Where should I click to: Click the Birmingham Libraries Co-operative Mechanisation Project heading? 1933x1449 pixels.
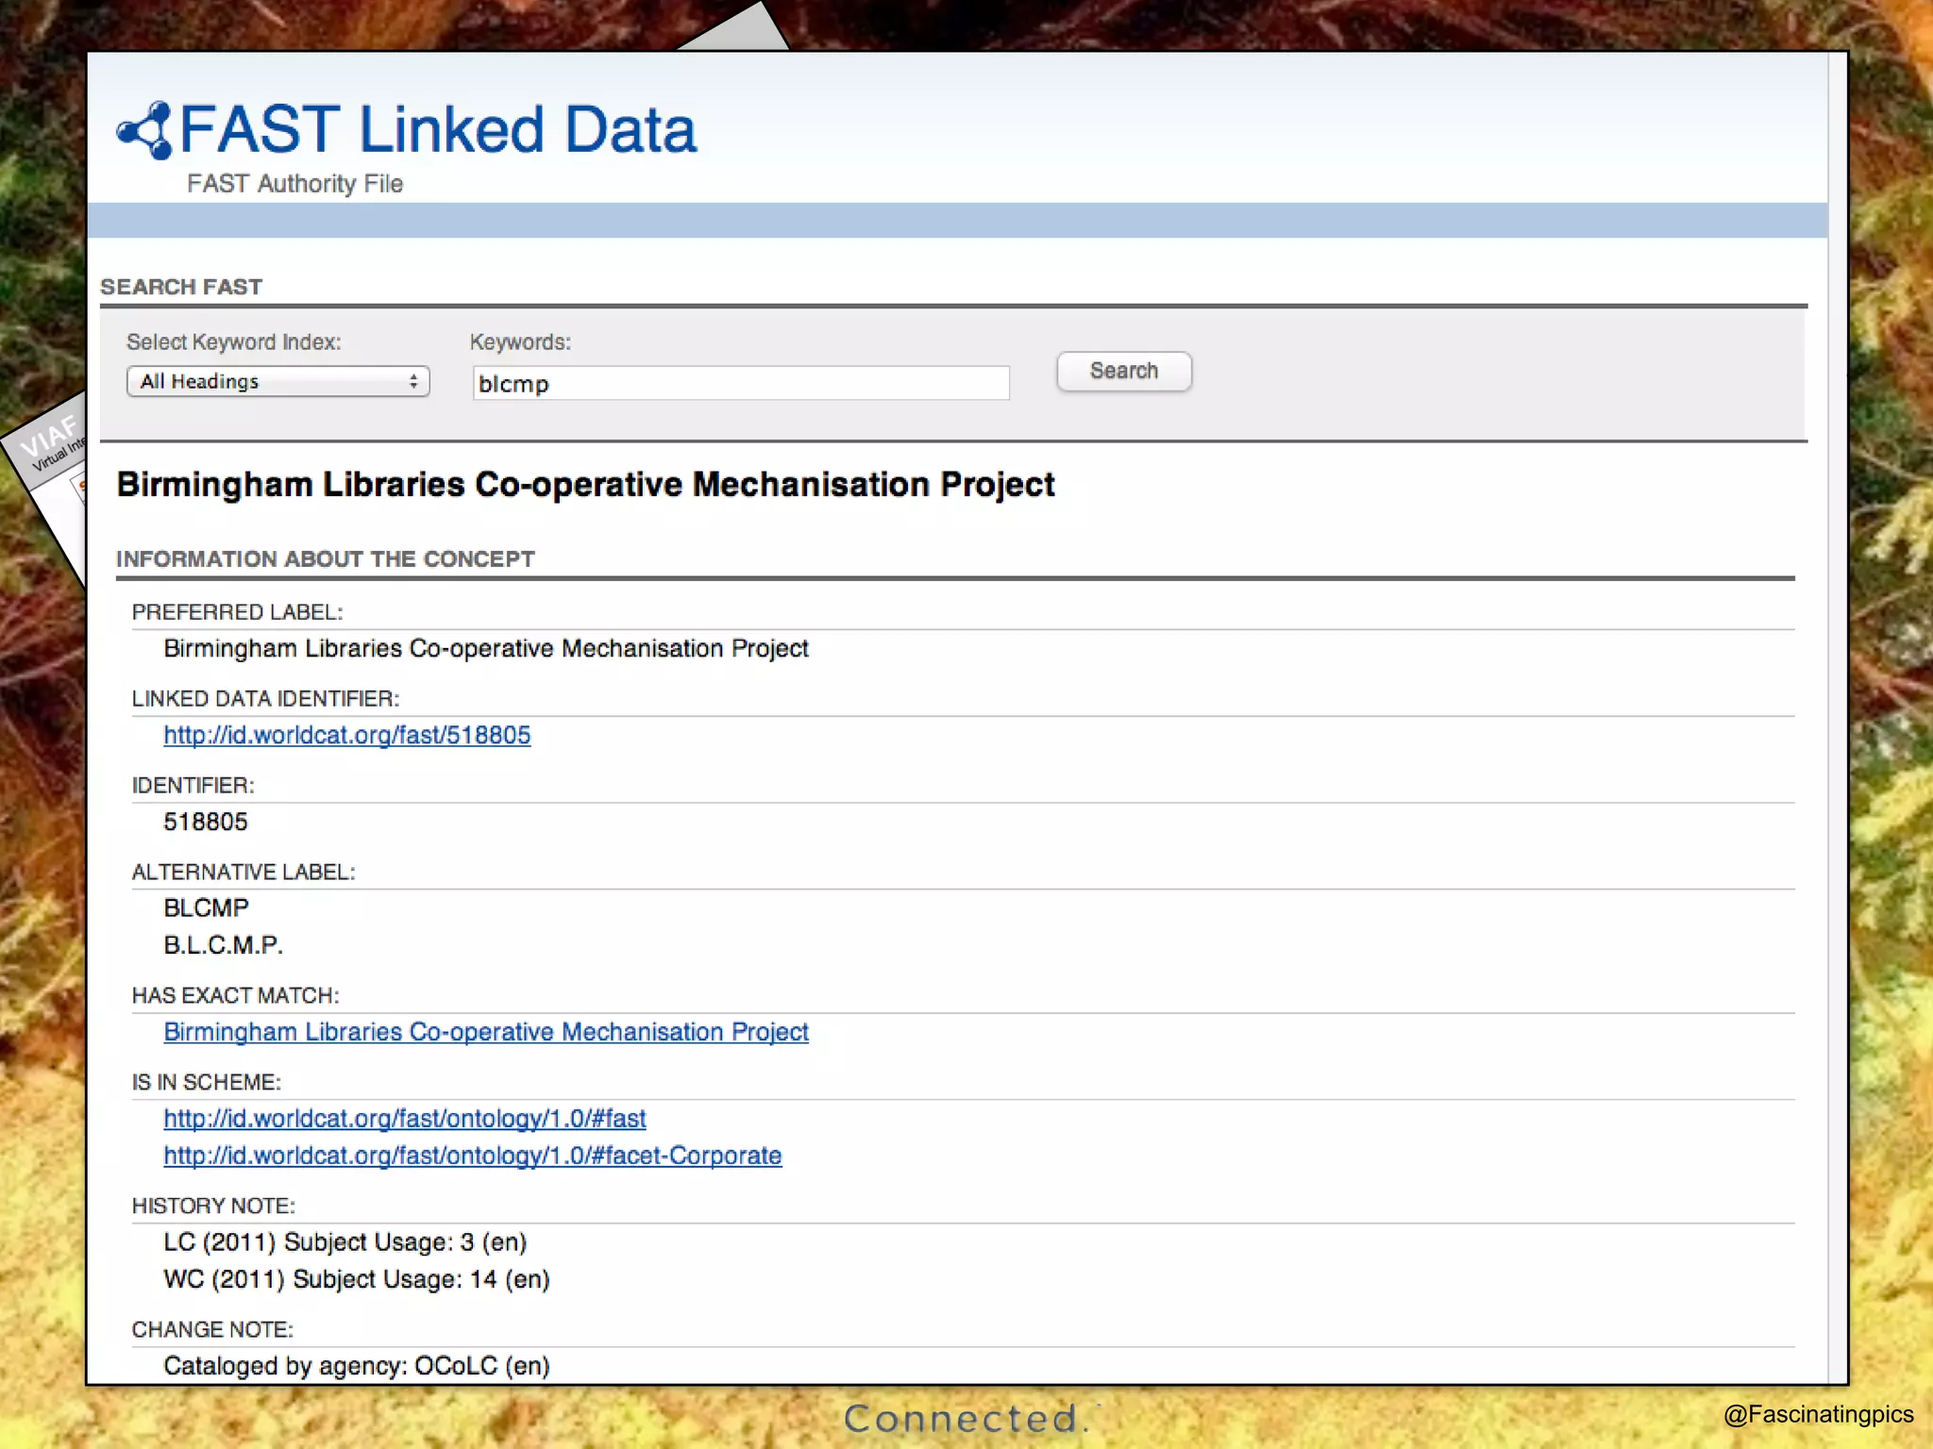pos(585,484)
